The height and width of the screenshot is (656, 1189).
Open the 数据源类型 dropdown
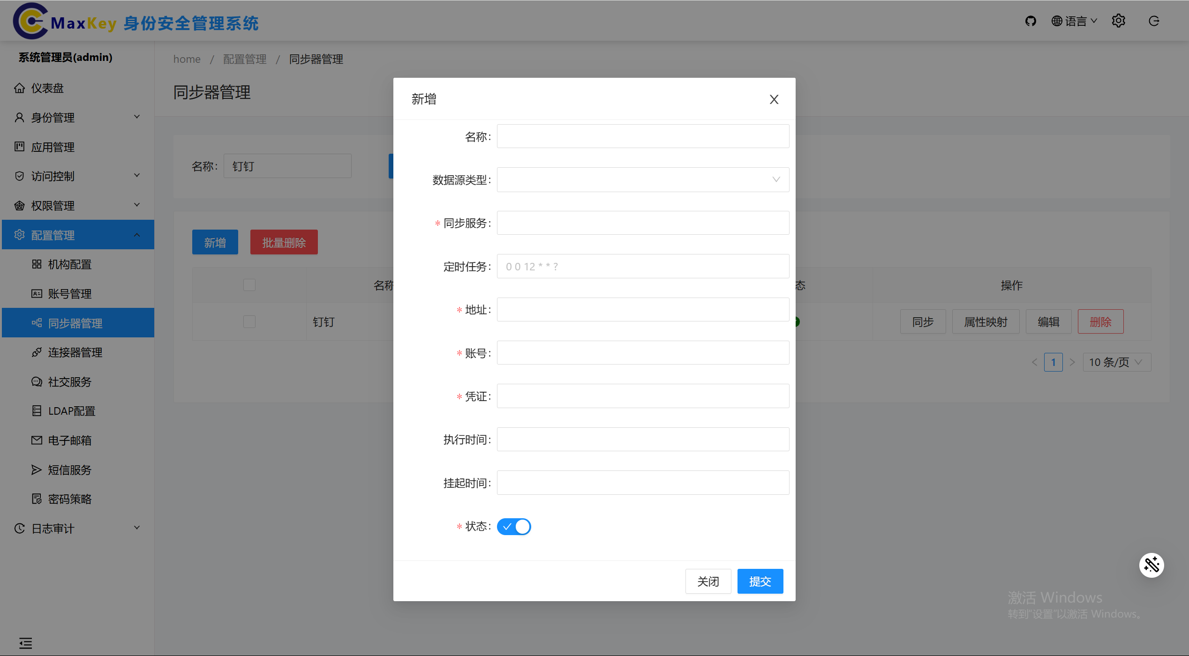coord(642,179)
